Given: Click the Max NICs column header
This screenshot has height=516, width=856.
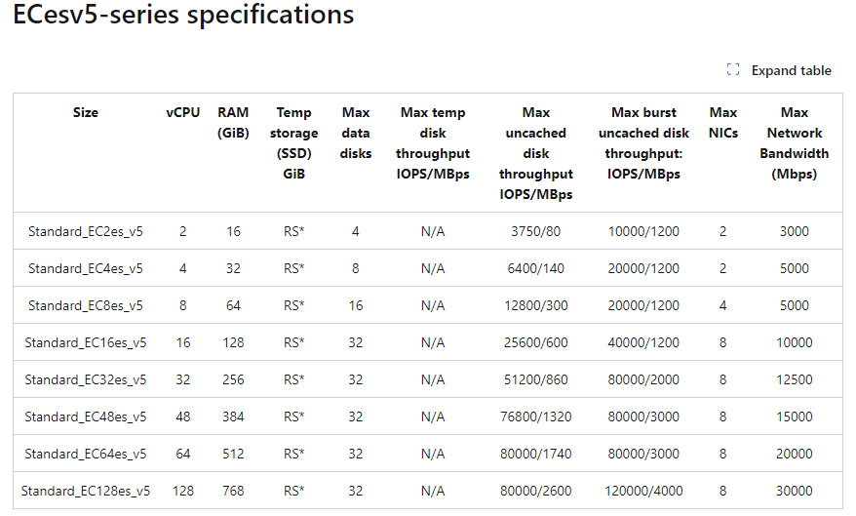Looking at the screenshot, I should pos(722,123).
